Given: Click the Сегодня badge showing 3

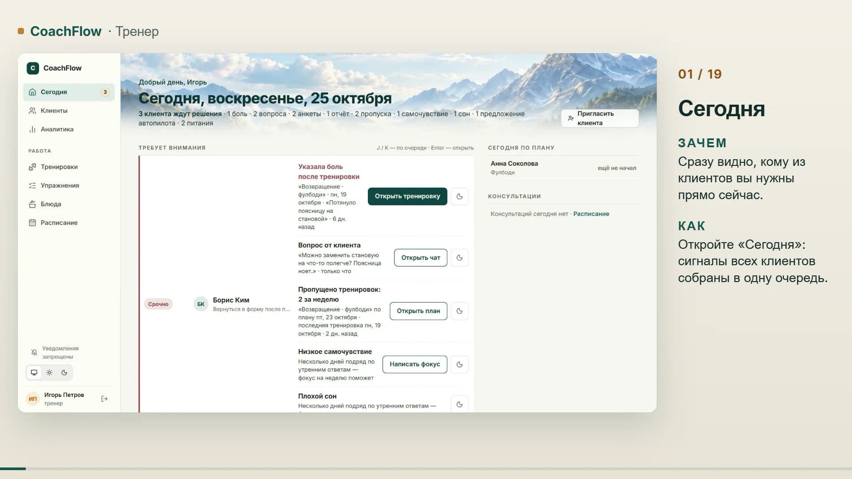Looking at the screenshot, I should coord(105,92).
